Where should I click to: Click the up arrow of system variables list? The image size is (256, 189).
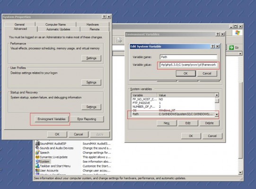coord(217,95)
